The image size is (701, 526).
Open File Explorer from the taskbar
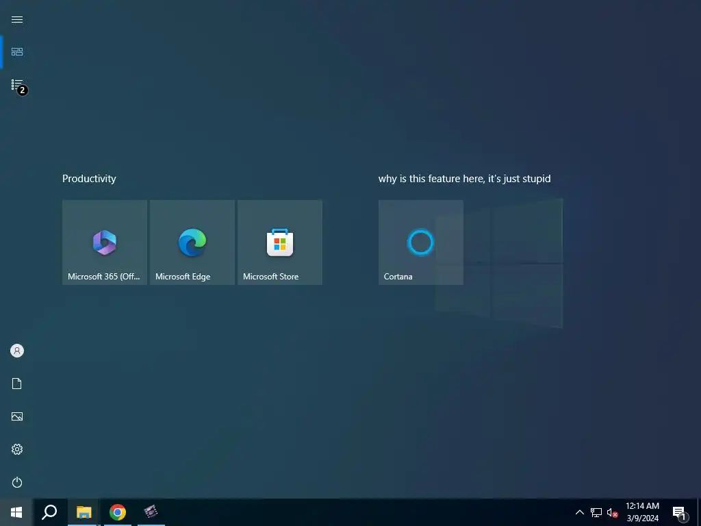(x=84, y=512)
